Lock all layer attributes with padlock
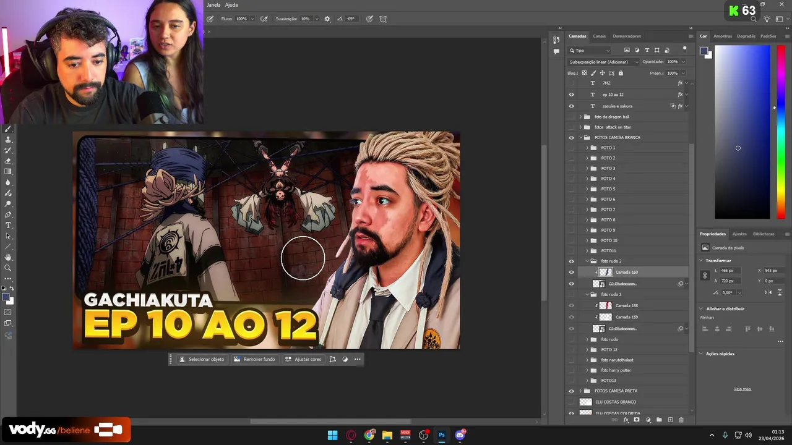The image size is (792, 445). [x=621, y=73]
